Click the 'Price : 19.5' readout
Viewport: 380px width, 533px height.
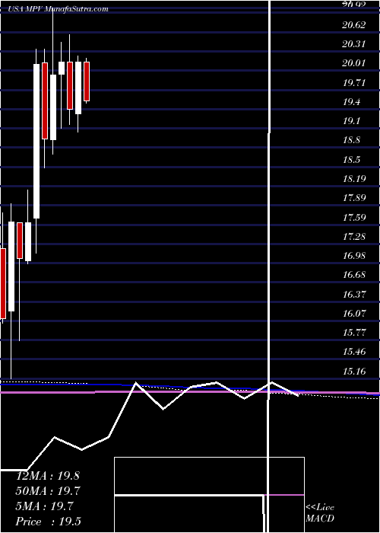[x=49, y=522]
